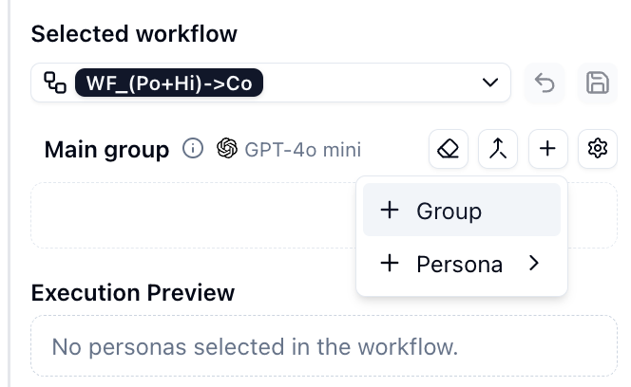
Task: Show info for Main group
Action: pyautogui.click(x=193, y=149)
